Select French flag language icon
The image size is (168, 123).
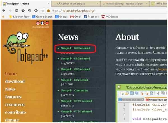[x=43, y=23]
